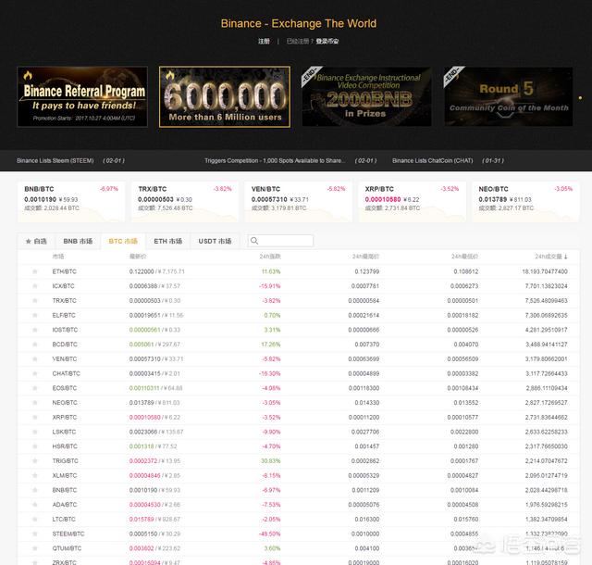Image resolution: width=592 pixels, height=565 pixels.
Task: Click the login link in header
Action: [x=327, y=42]
